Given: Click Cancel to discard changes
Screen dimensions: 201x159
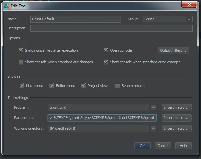Looking at the screenshot, I should (163, 146).
